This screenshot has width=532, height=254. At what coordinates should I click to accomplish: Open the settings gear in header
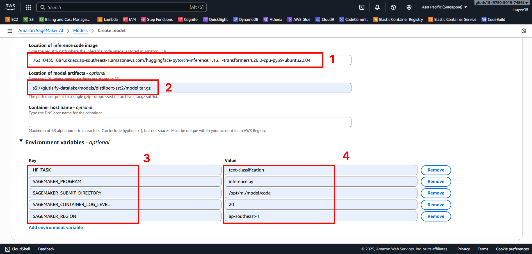[409, 7]
